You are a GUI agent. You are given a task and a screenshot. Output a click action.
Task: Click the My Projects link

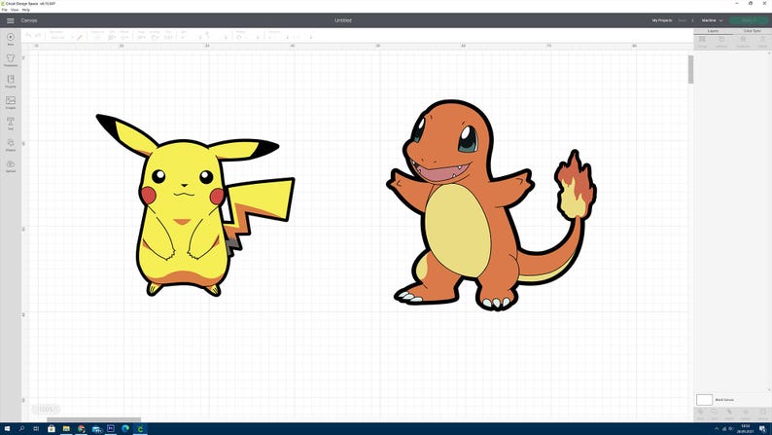[662, 20]
